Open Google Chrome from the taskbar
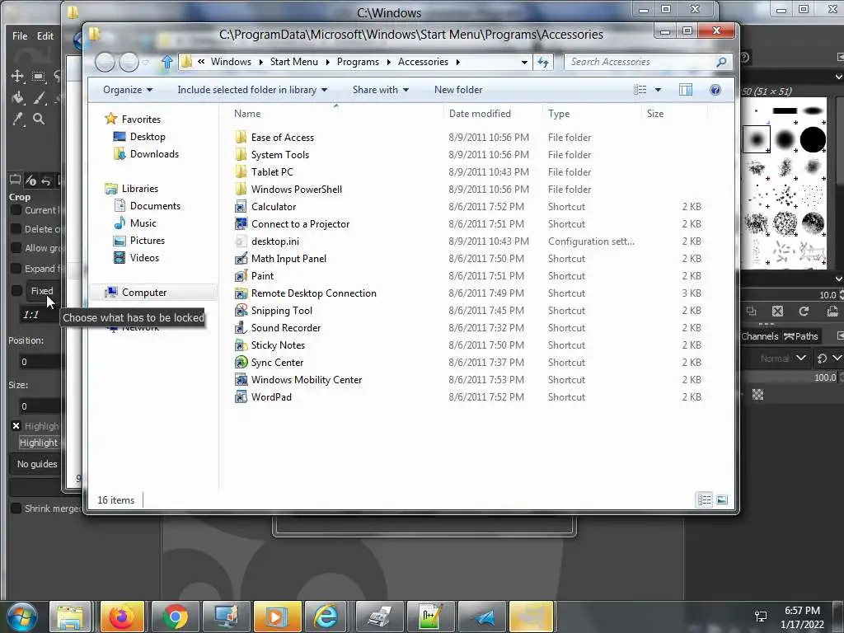 tap(175, 617)
